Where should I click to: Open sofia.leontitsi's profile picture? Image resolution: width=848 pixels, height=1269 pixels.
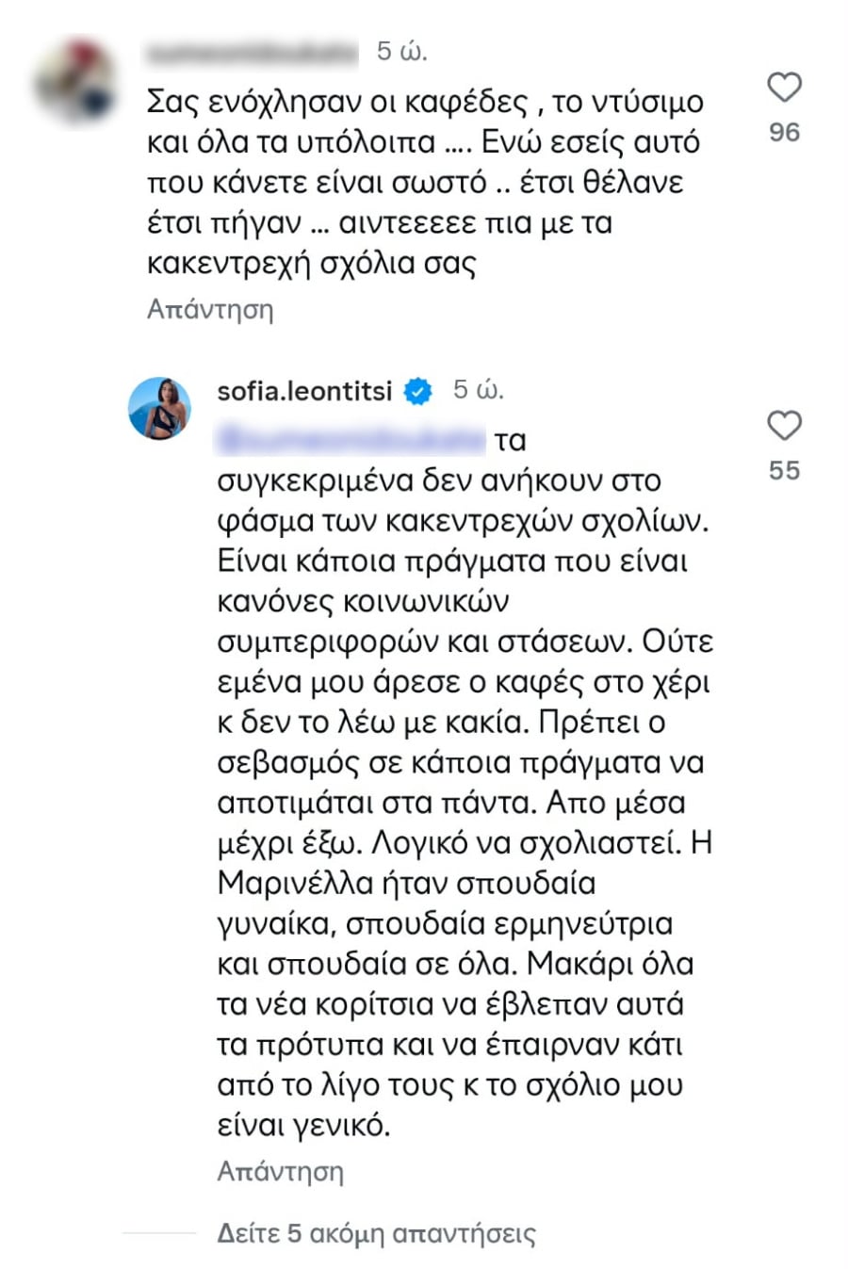tap(159, 408)
